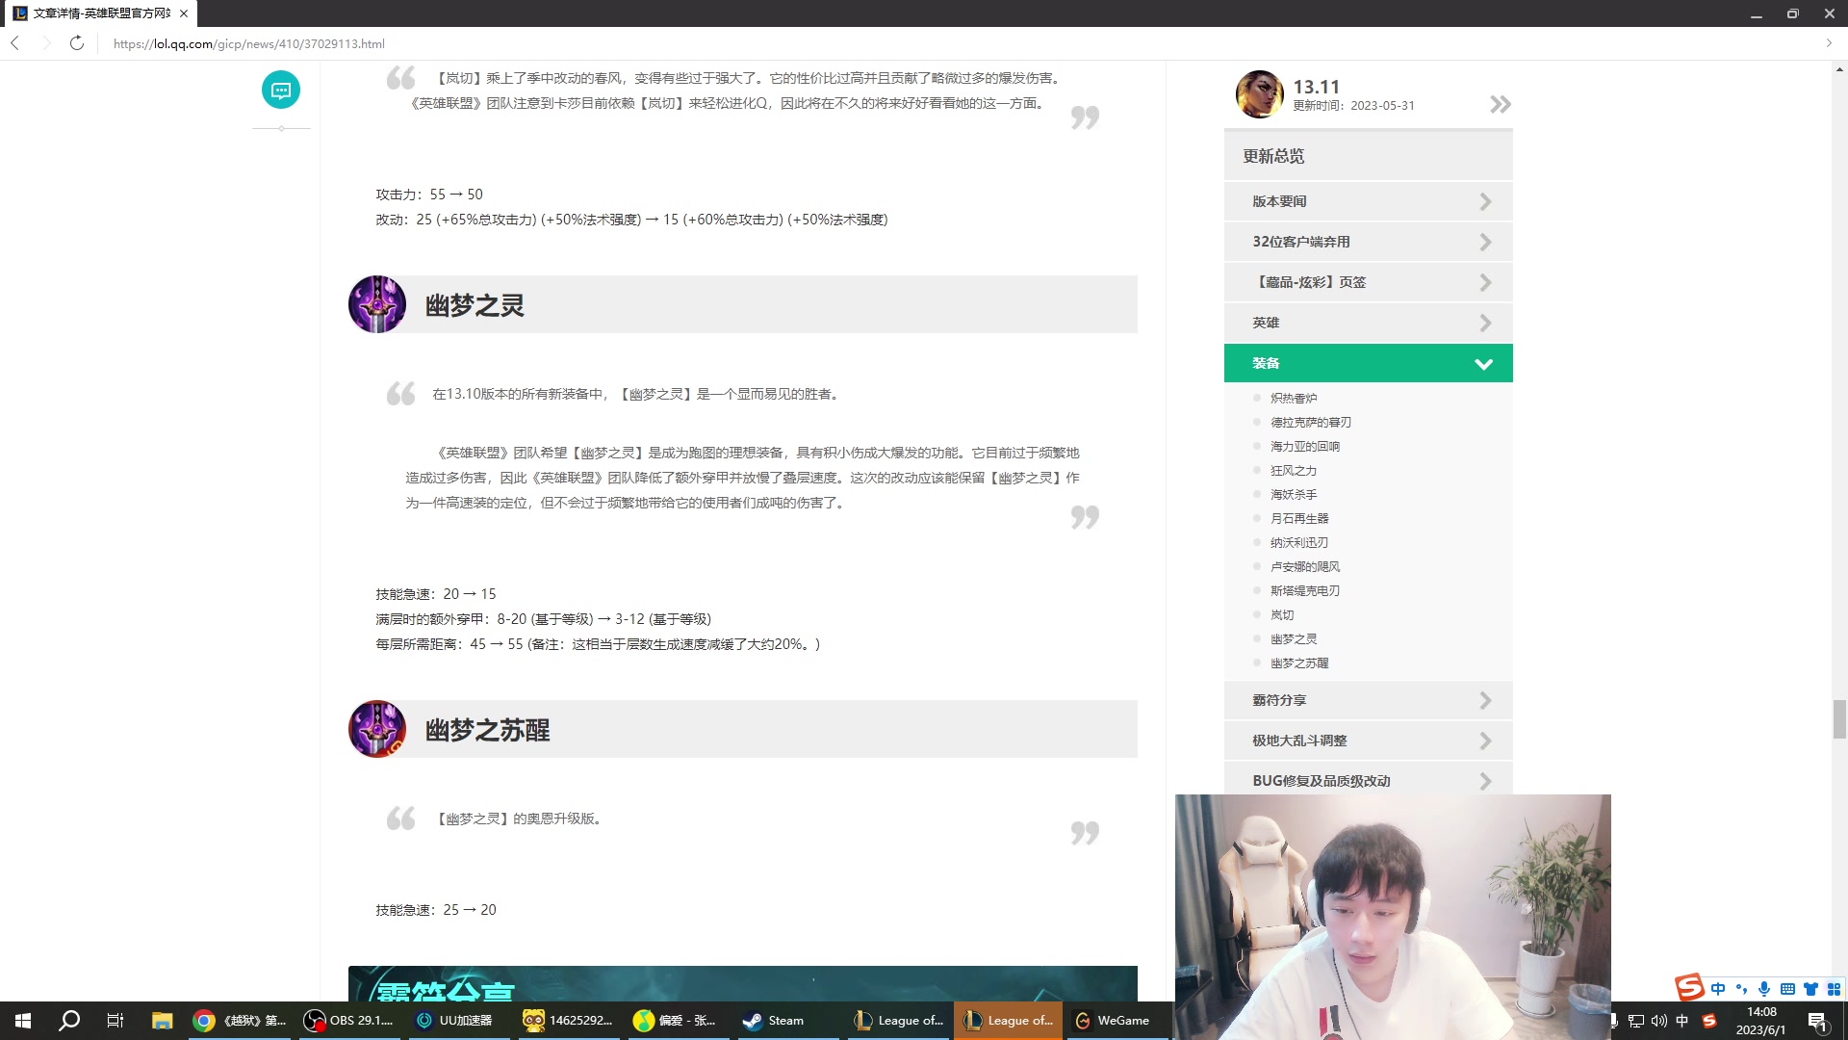Image resolution: width=1848 pixels, height=1040 pixels.
Task: Switch to UU加速器 in taskbar
Action: (459, 1021)
